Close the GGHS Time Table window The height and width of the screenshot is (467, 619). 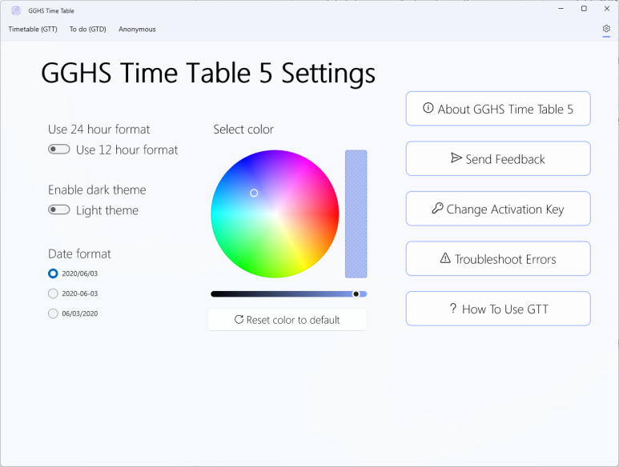point(607,9)
